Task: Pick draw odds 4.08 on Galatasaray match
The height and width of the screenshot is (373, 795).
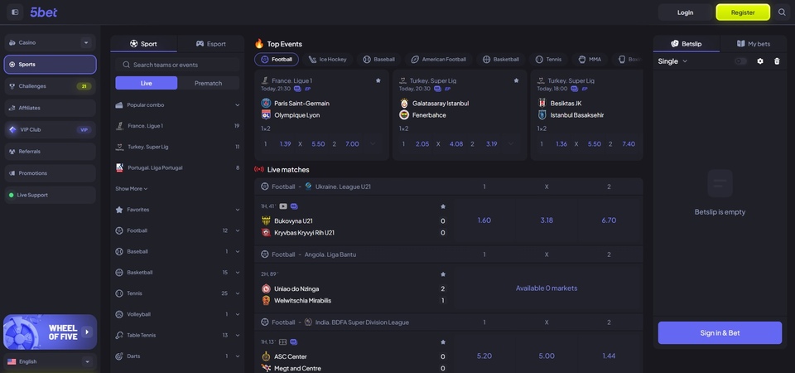Action: (x=448, y=143)
